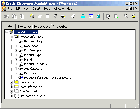
Task: Expand the Alternate Sort Days folder
Action: pyautogui.click(x=12, y=96)
